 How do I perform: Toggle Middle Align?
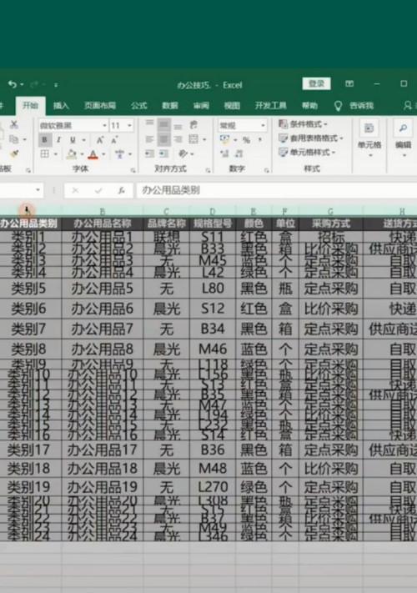tap(163, 124)
